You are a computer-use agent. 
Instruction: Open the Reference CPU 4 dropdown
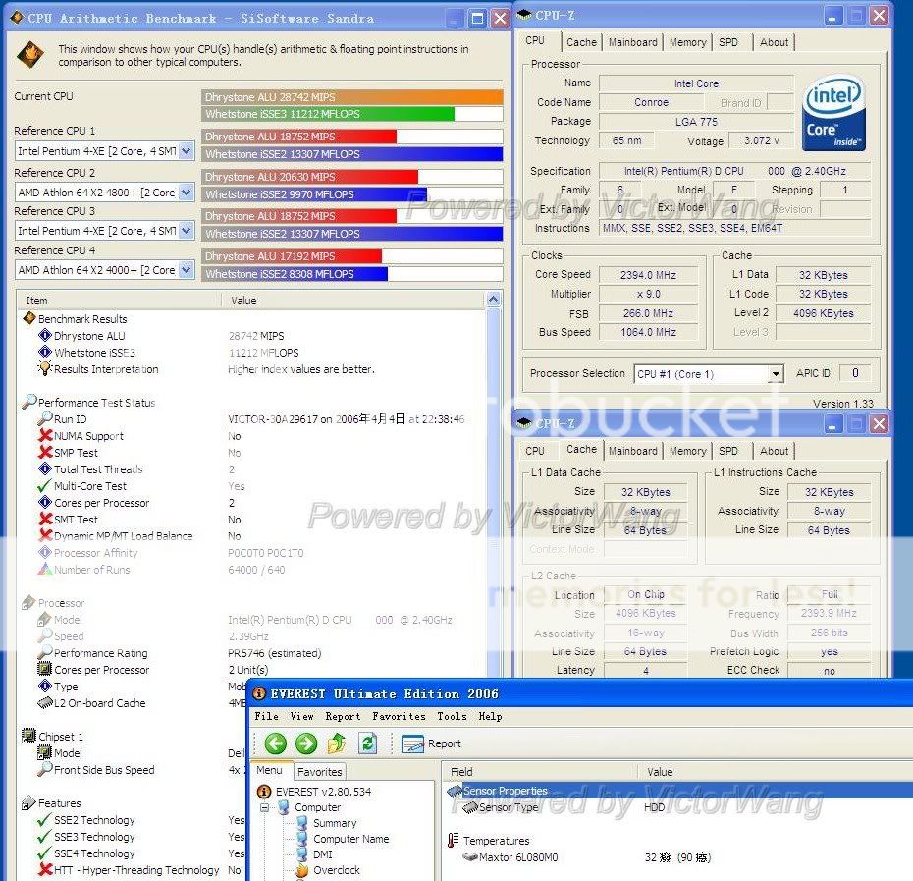click(x=186, y=270)
